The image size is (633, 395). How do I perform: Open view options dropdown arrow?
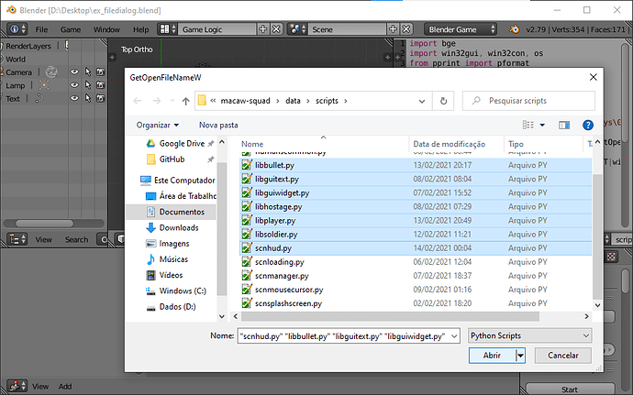[542, 125]
